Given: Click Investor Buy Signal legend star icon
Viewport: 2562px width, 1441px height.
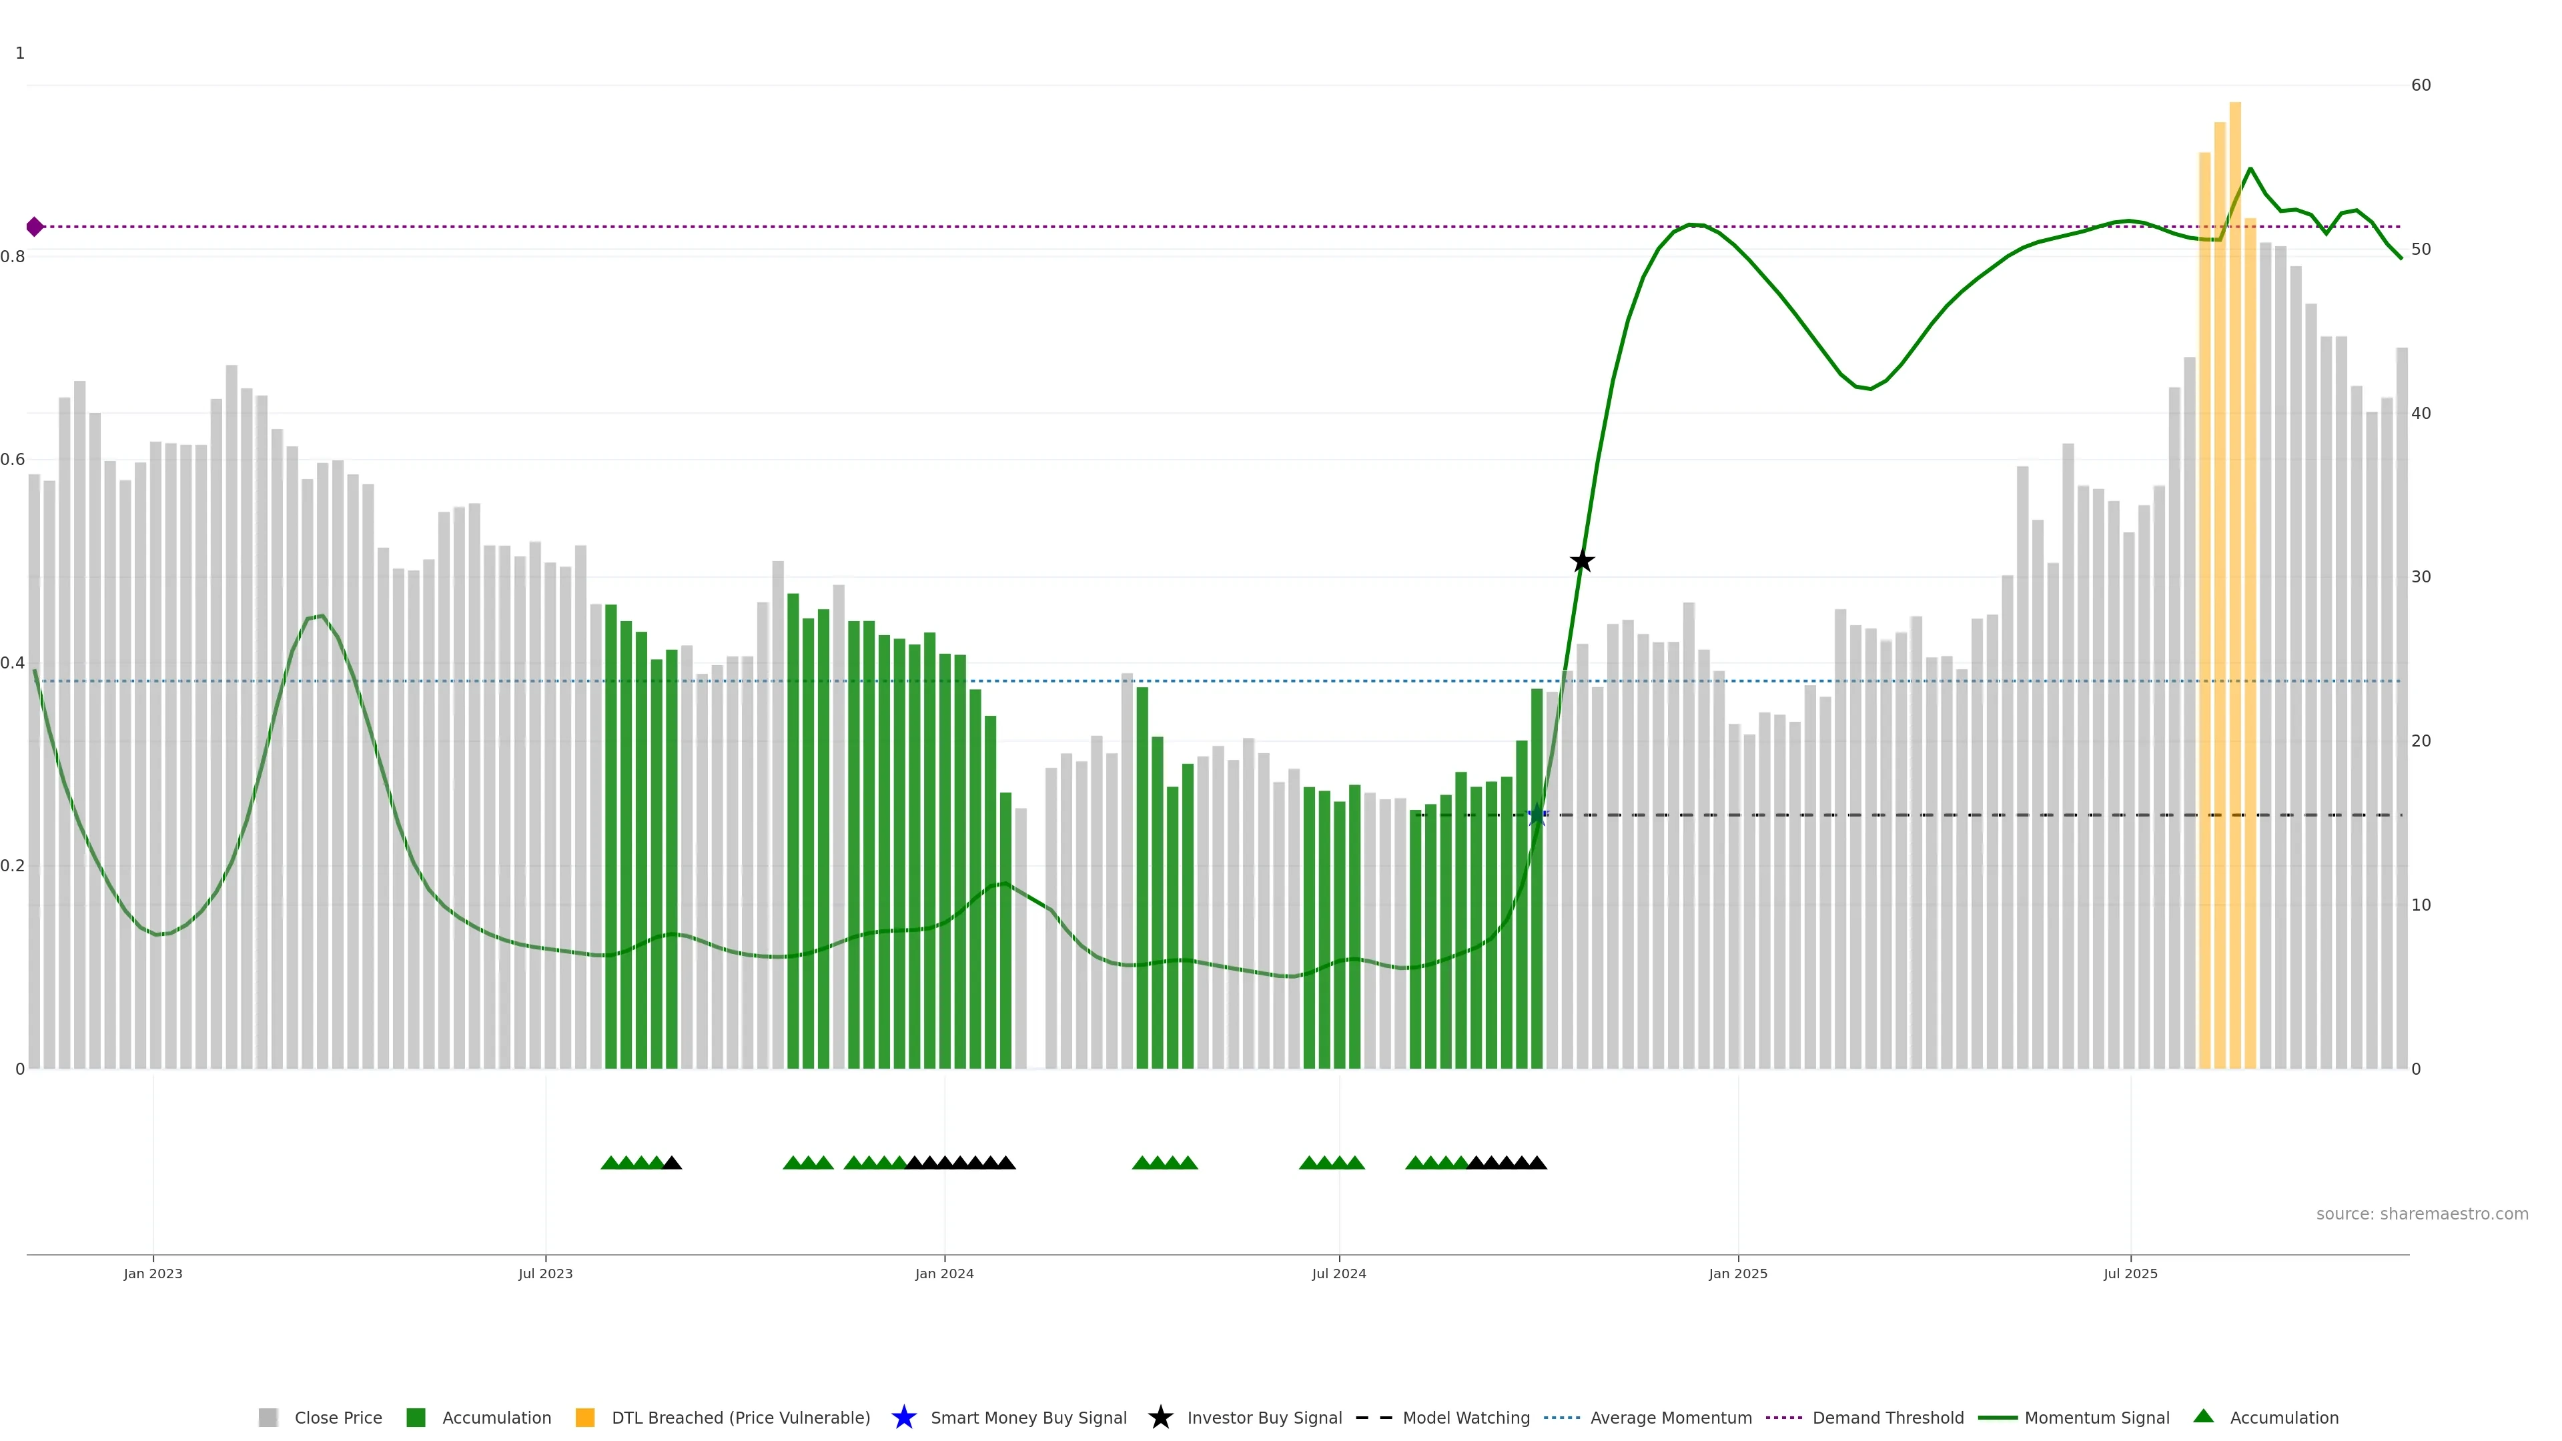Looking at the screenshot, I should tap(1160, 1417).
